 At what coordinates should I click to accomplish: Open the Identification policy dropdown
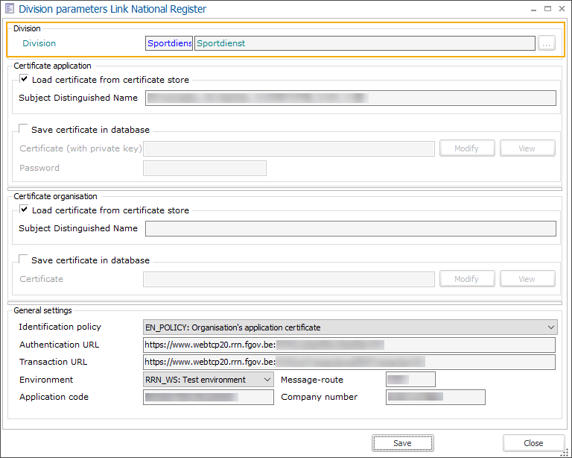350,327
